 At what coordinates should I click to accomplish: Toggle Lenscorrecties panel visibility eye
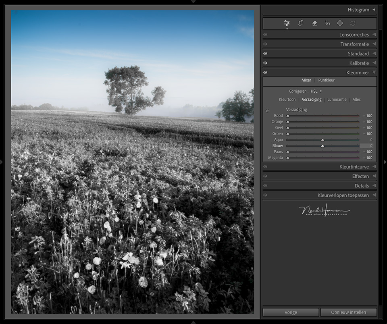[x=265, y=35]
